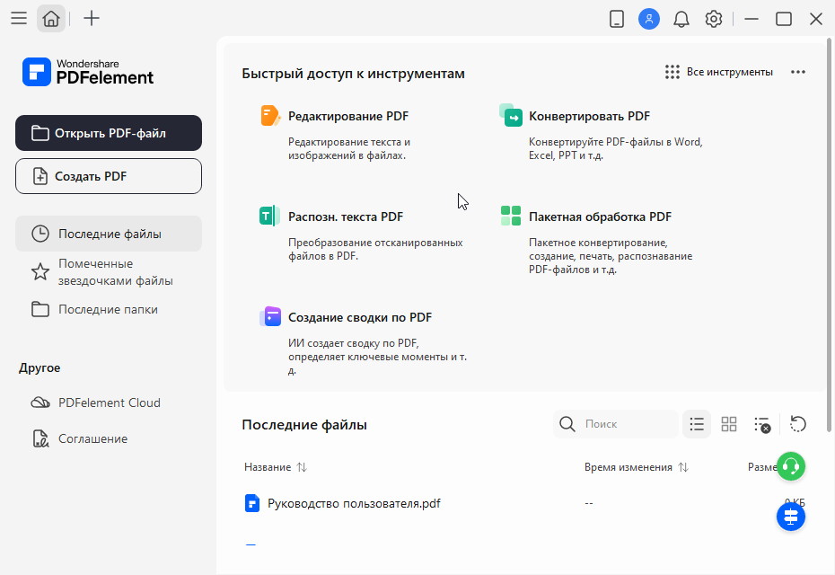This screenshot has height=575, width=835.
Task: Go to the Home tab
Action: (x=51, y=18)
